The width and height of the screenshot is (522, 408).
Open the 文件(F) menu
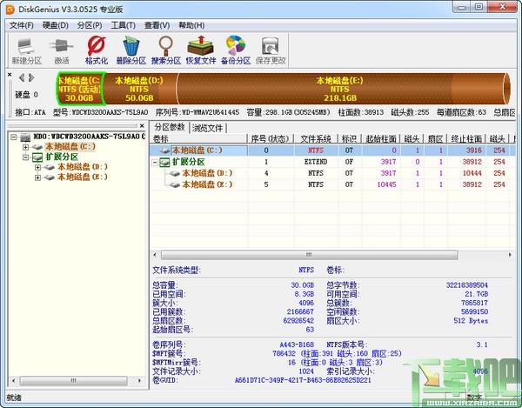pos(21,25)
